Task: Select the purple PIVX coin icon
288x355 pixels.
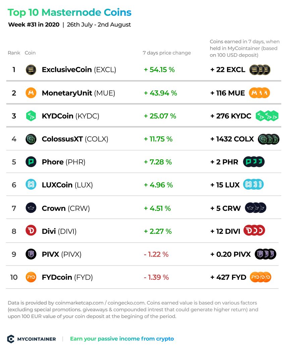Action: point(31,254)
